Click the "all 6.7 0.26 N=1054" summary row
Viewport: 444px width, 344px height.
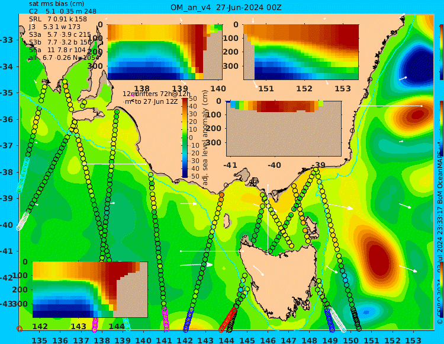point(64,58)
